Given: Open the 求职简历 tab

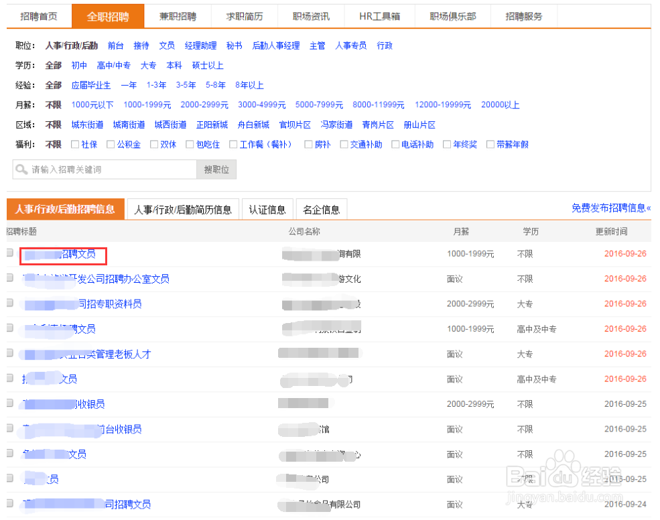Looking at the screenshot, I should pyautogui.click(x=244, y=17).
